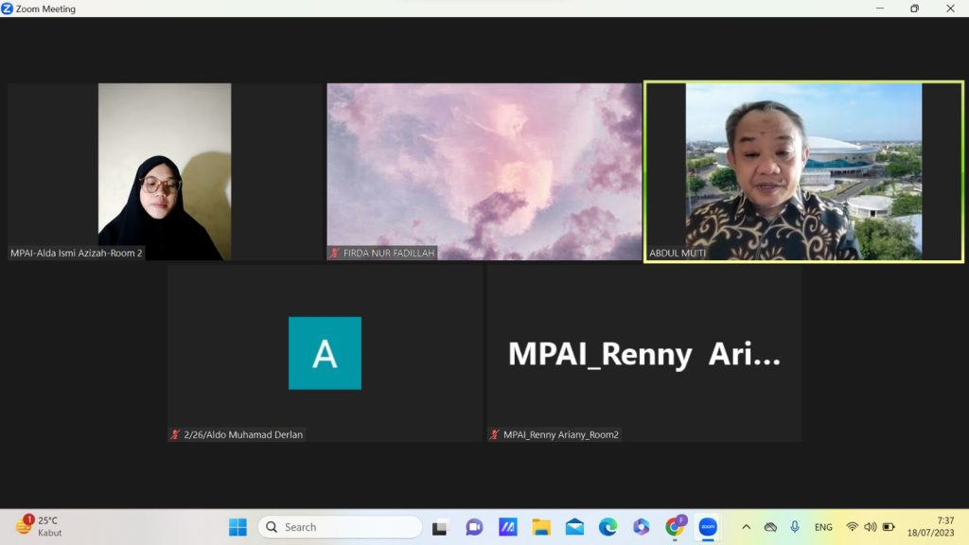This screenshot has width=969, height=545.
Task: Open Google Chrome from the taskbar
Action: 675,527
